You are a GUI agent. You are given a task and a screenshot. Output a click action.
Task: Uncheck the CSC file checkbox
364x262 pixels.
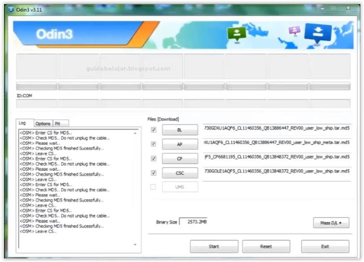point(153,173)
